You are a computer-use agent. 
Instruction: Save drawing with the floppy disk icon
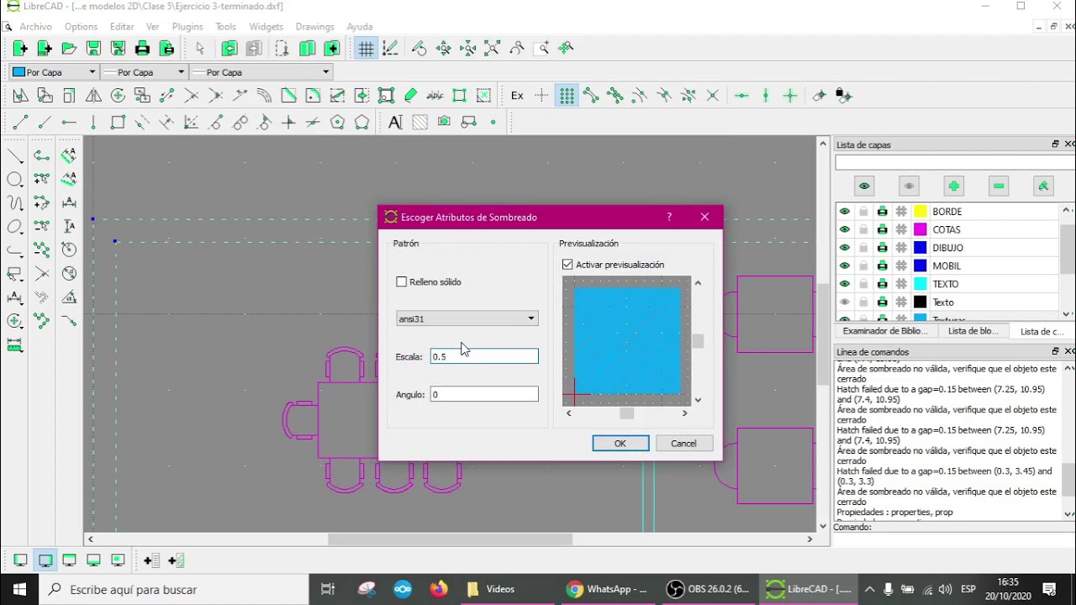click(x=93, y=49)
